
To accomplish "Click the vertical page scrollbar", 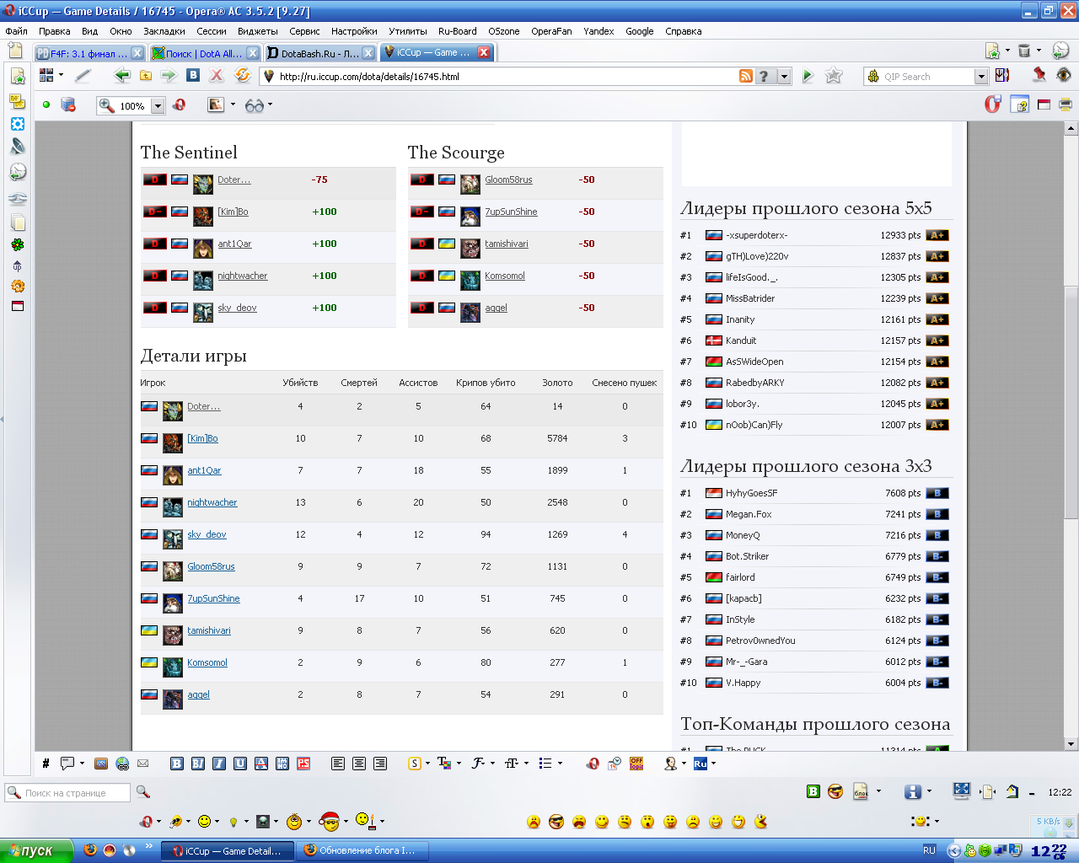I will click(x=1071, y=421).
